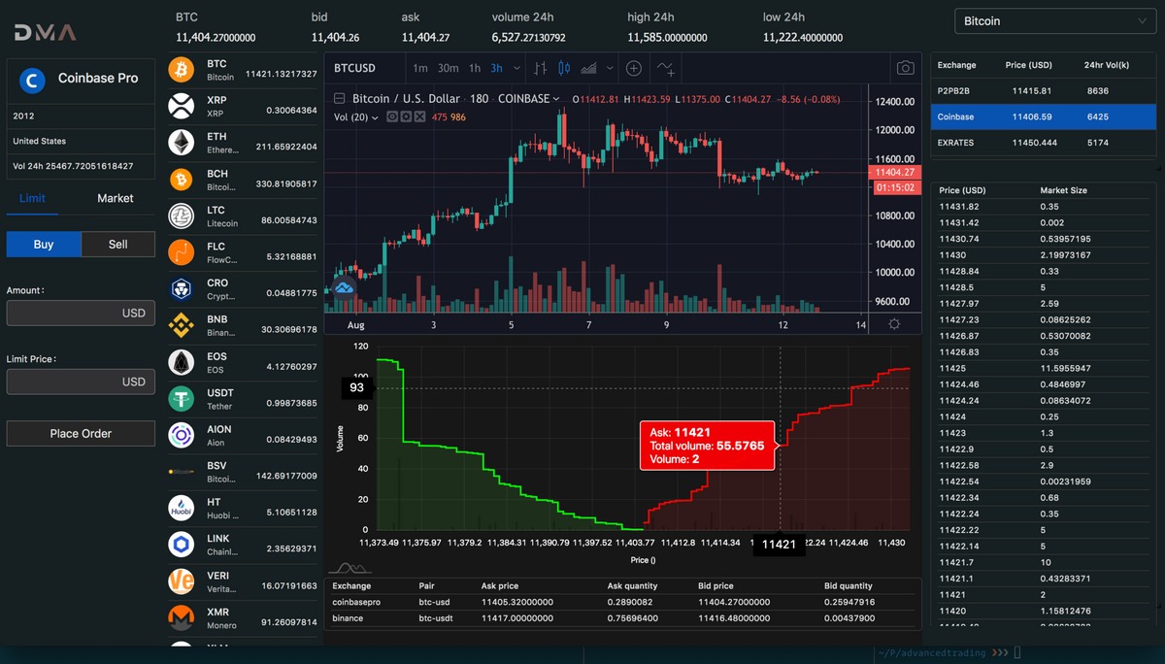Remove the Vol indicator with X icon
Screen dimensions: 1165x664
pyautogui.click(x=419, y=116)
